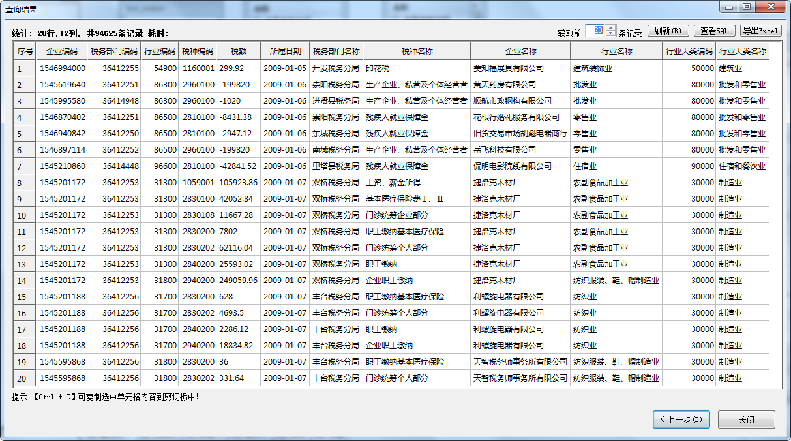Click the 刷新(R) refresh button
This screenshot has height=441, width=791.
tap(668, 31)
